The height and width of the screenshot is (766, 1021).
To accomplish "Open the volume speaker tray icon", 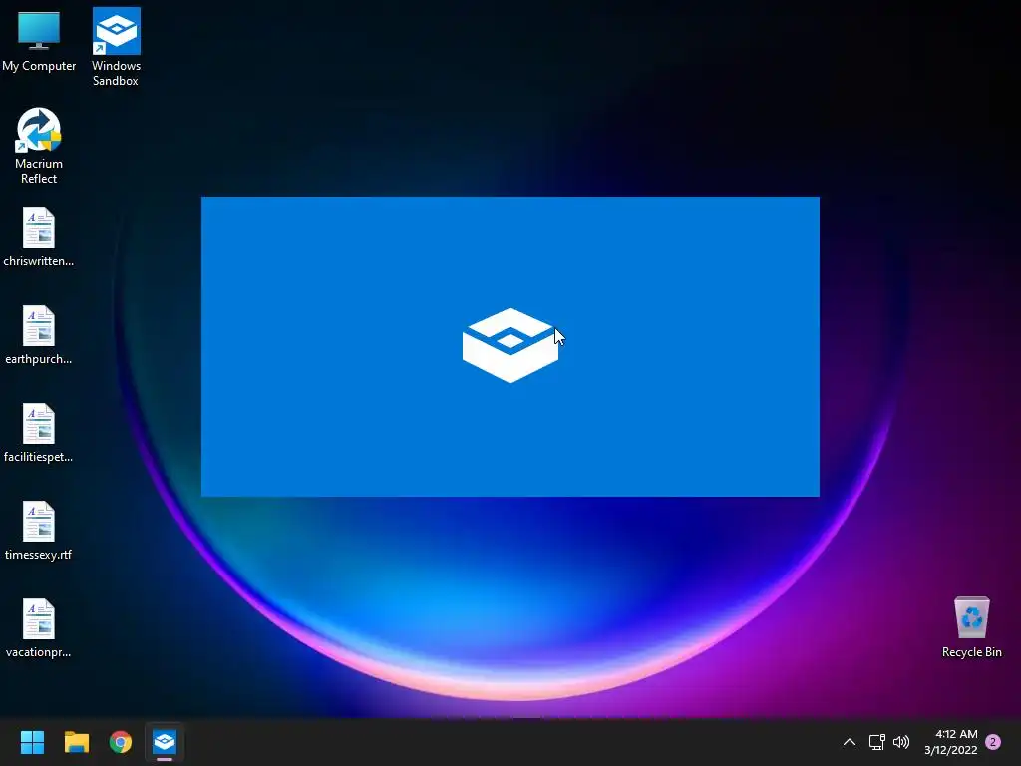I will 901,742.
